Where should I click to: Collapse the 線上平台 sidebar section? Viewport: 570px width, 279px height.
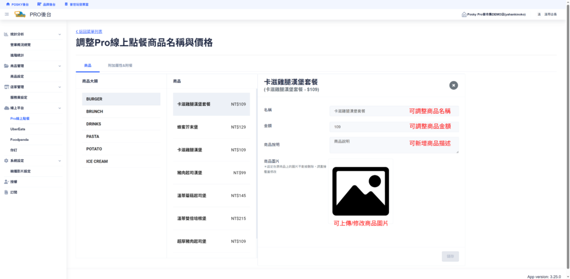(x=60, y=107)
